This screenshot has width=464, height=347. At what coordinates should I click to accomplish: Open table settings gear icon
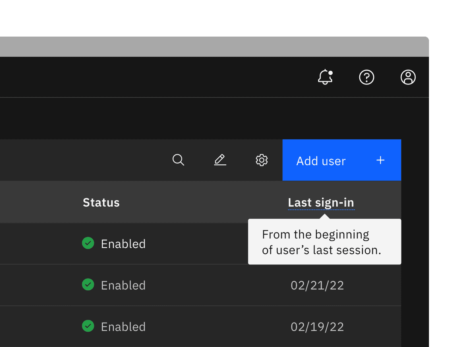[x=262, y=160]
